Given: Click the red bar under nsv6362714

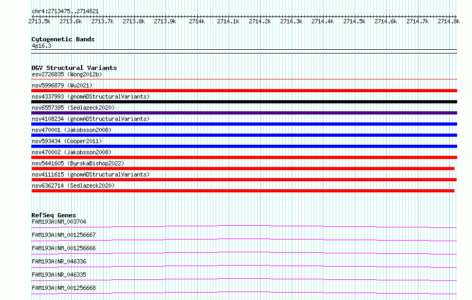Looking at the screenshot, I should pos(243,191).
